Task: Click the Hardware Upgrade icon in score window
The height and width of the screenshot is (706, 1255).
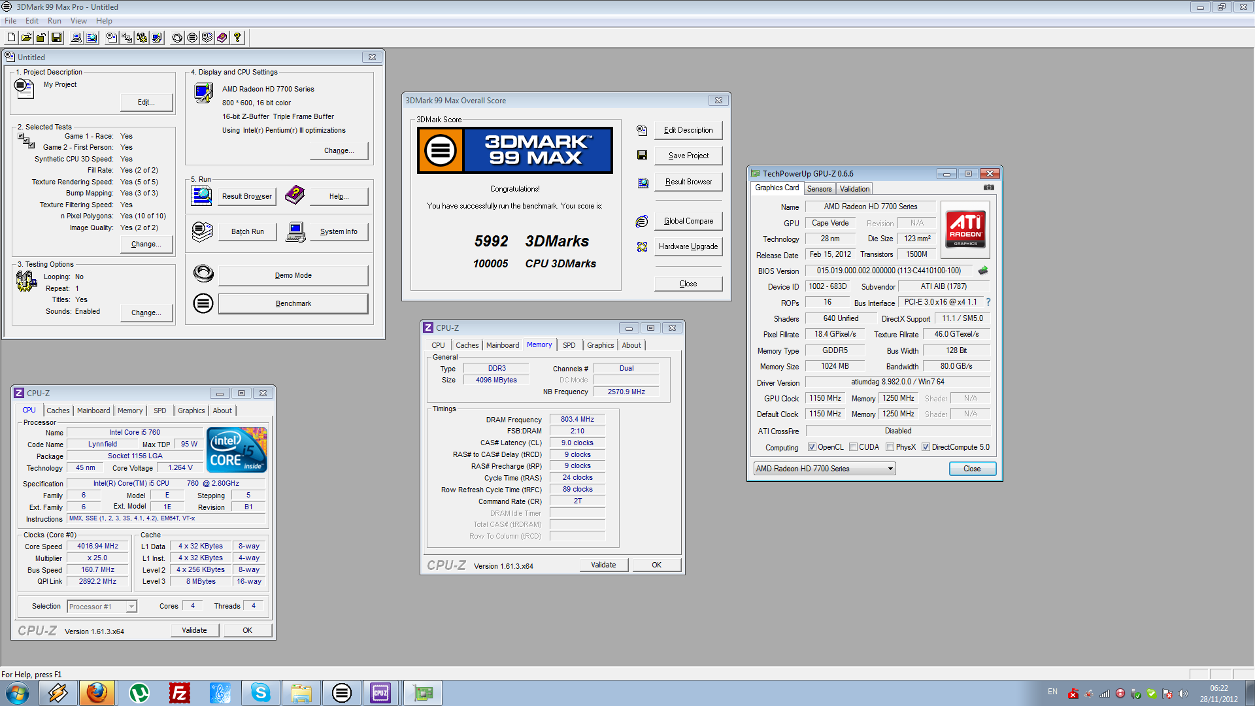Action: click(642, 246)
